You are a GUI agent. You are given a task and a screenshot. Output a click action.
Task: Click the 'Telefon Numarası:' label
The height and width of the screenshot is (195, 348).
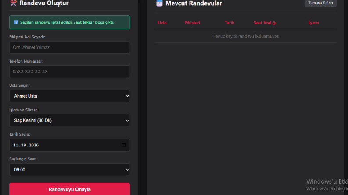(26, 61)
